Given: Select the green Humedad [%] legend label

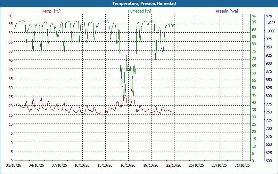Looking at the screenshot, I should (139, 11).
